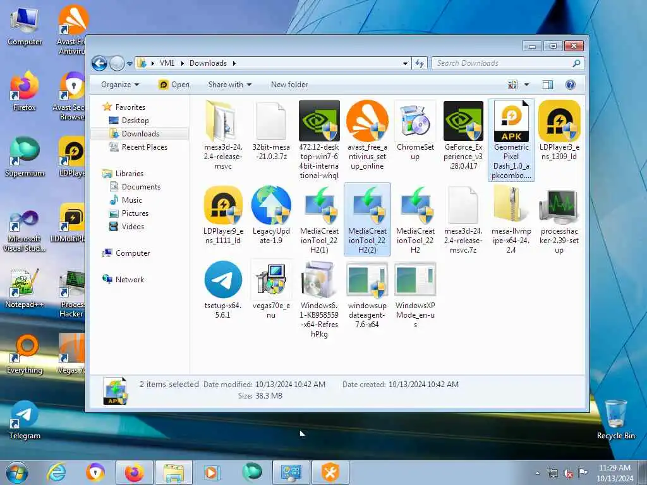Click the Windows Start button
The height and width of the screenshot is (485, 647).
[16, 472]
